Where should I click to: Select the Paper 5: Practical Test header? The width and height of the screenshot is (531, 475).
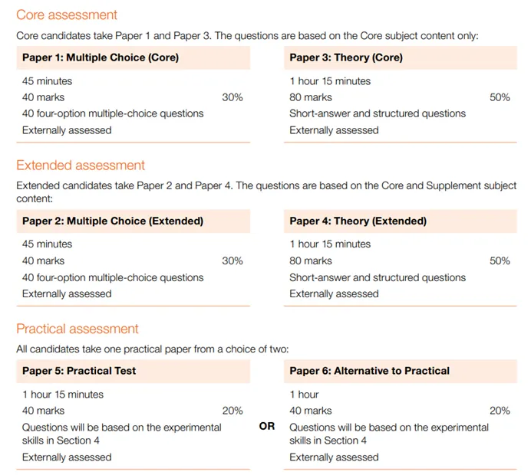pyautogui.click(x=79, y=371)
